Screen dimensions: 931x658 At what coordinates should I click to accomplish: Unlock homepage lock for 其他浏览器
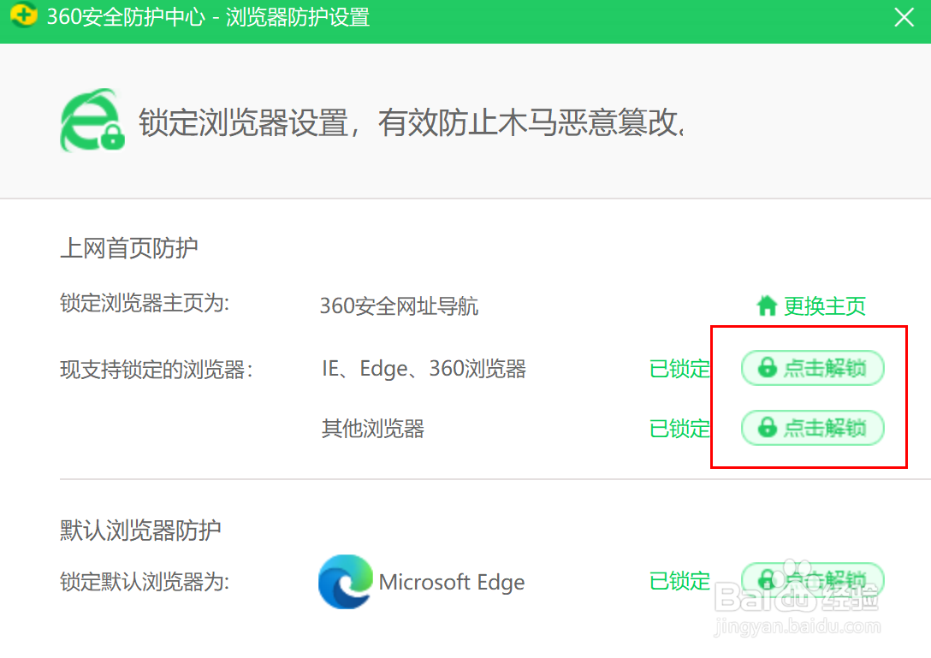pos(812,428)
